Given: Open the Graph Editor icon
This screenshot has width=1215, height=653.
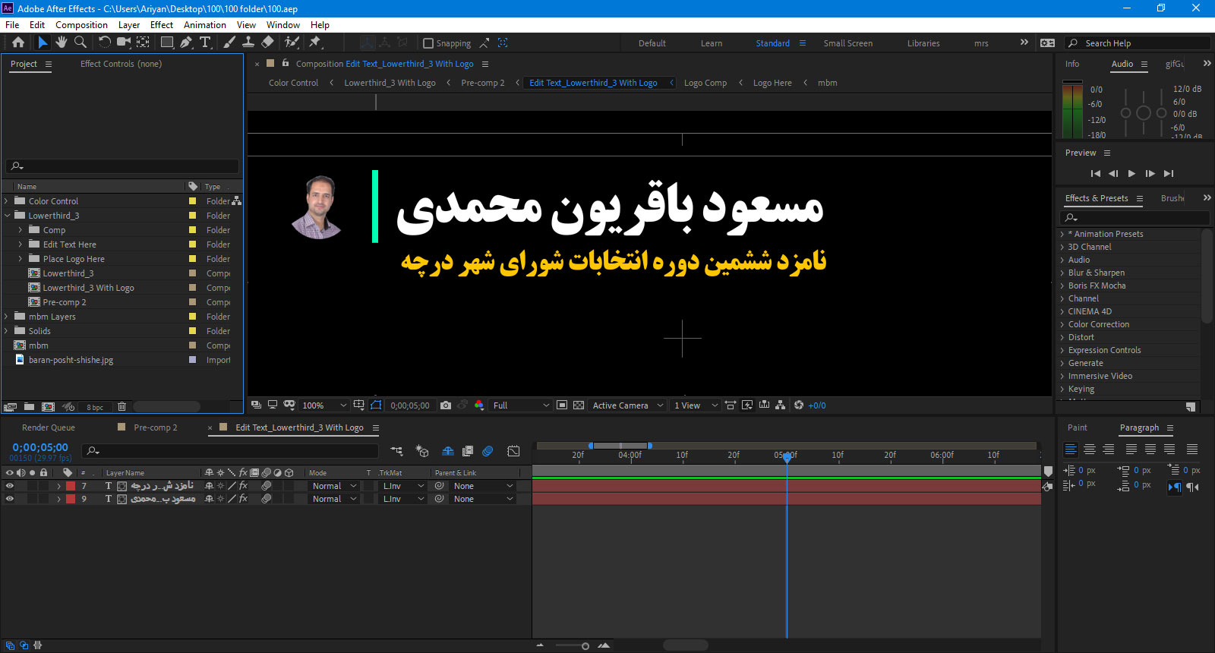Looking at the screenshot, I should pos(513,451).
